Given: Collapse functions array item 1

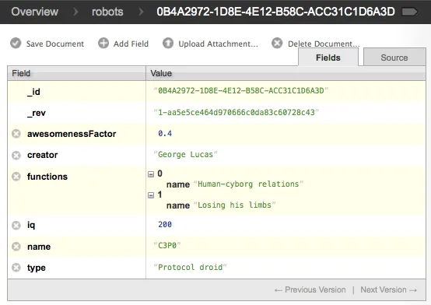Looking at the screenshot, I should coord(151,195).
